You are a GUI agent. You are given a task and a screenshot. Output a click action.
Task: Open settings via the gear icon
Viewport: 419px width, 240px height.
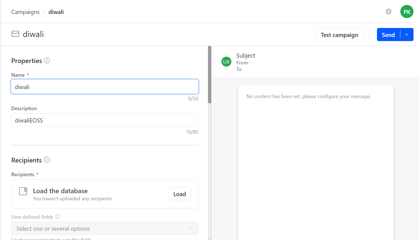pos(389,12)
